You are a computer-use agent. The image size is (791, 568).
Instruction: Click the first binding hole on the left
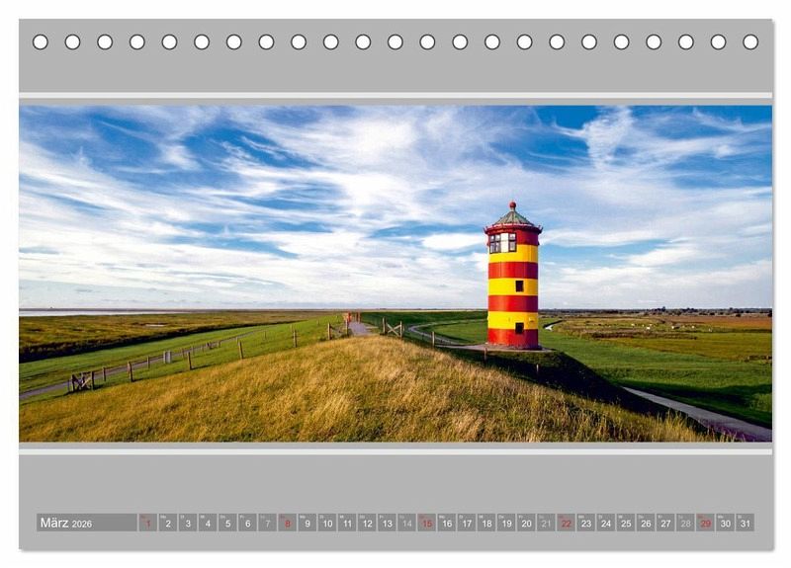pyautogui.click(x=41, y=41)
